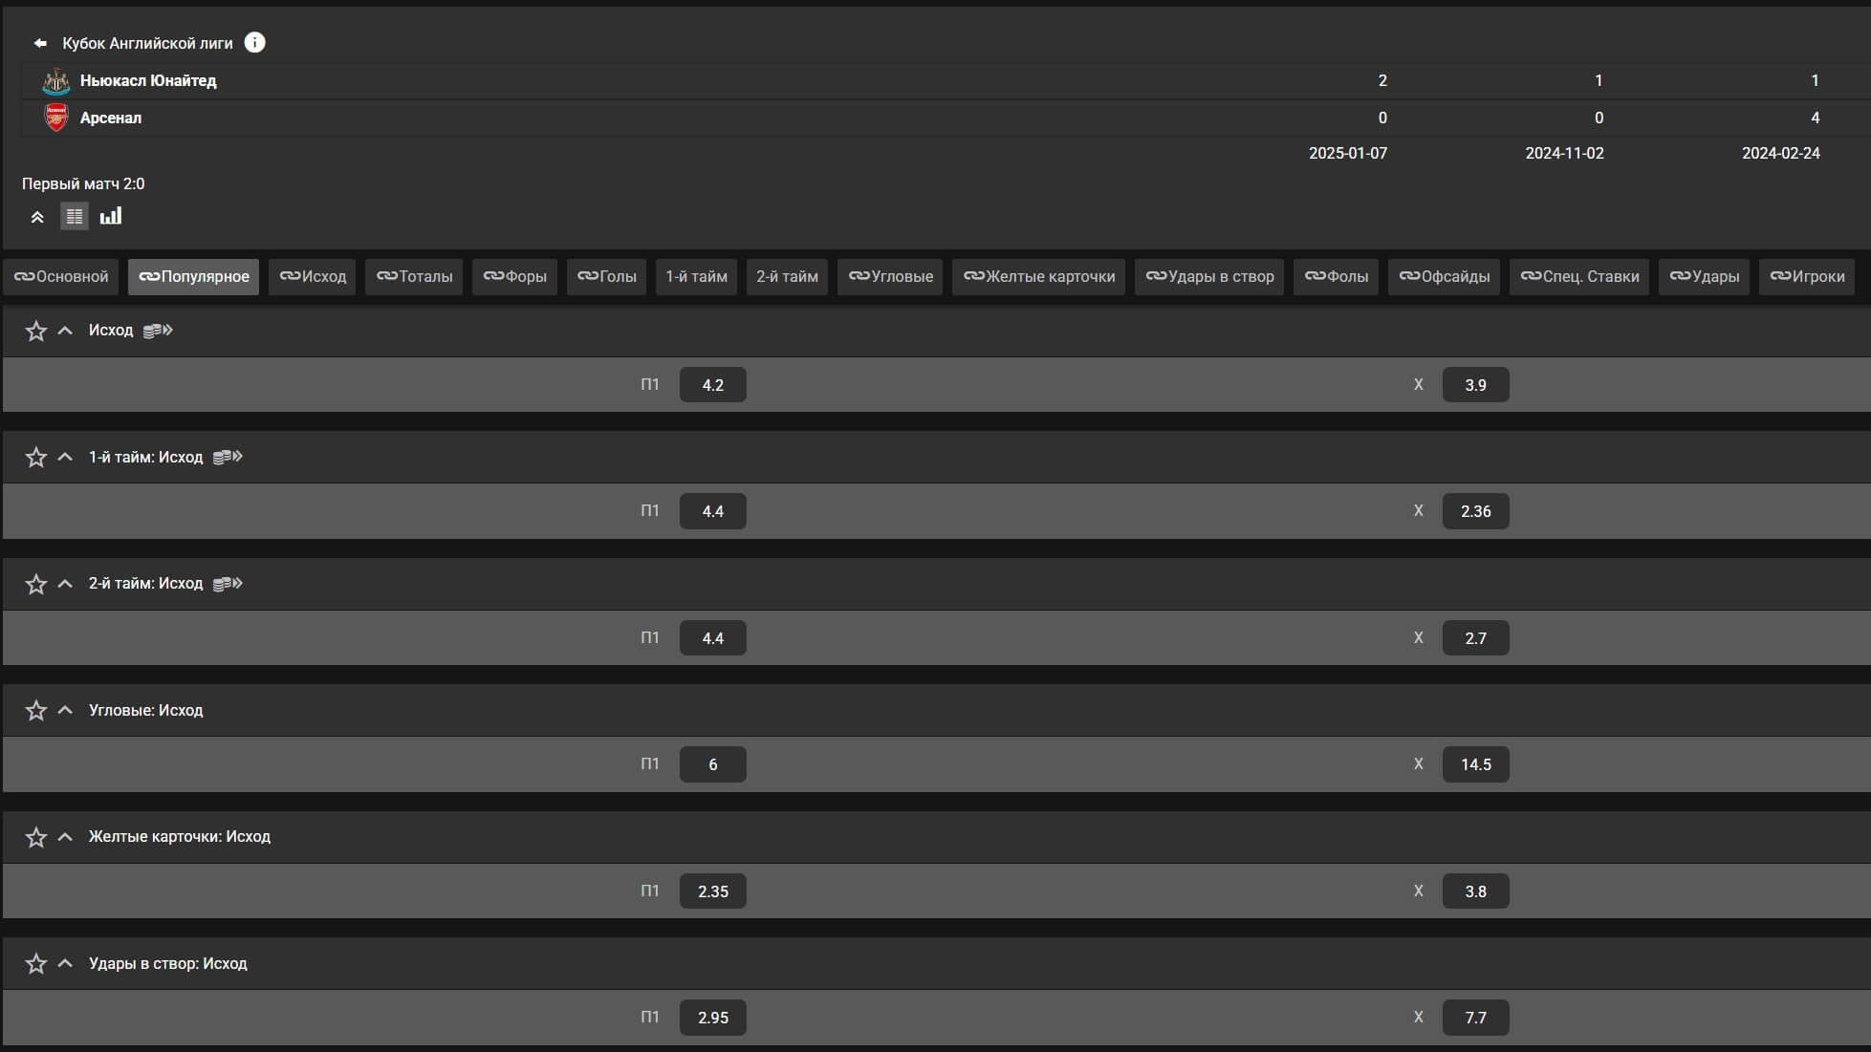The height and width of the screenshot is (1052, 1871).
Task: Collapse the match header with the double-chevron icon
Action: pos(37,217)
